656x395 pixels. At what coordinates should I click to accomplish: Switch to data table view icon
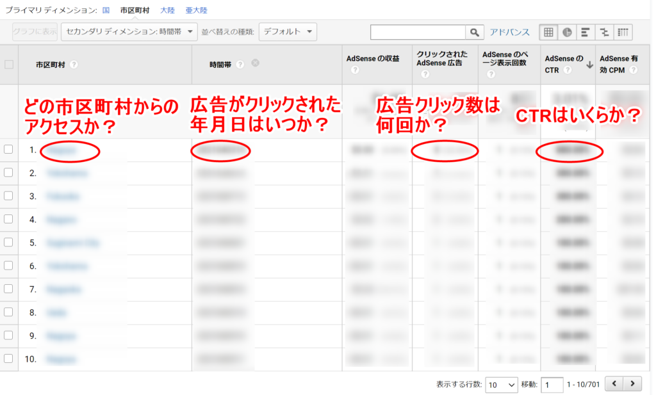coord(548,32)
